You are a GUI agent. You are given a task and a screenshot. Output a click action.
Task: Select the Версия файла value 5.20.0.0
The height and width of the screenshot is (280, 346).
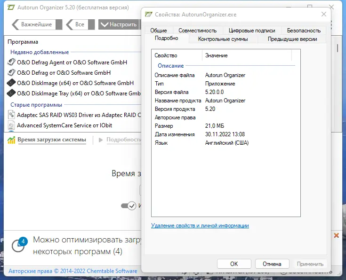(x=214, y=92)
